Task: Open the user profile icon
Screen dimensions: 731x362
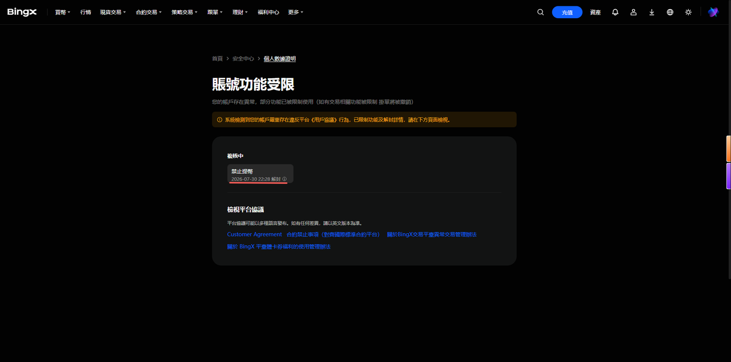Action: pyautogui.click(x=633, y=12)
